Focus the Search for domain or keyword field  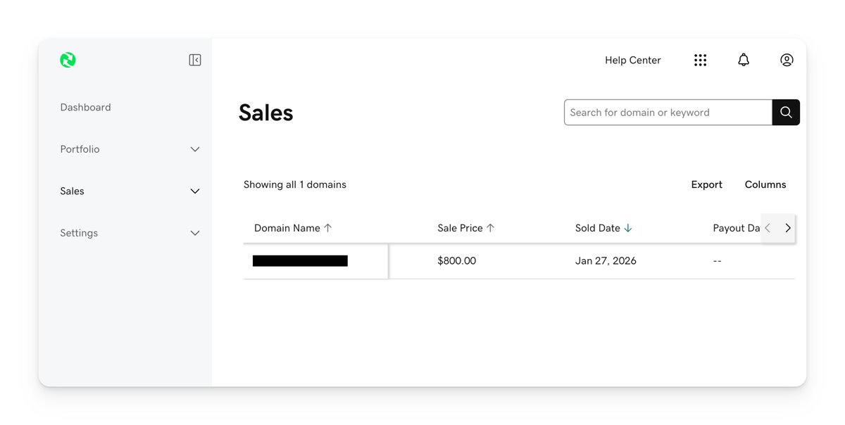tap(668, 113)
